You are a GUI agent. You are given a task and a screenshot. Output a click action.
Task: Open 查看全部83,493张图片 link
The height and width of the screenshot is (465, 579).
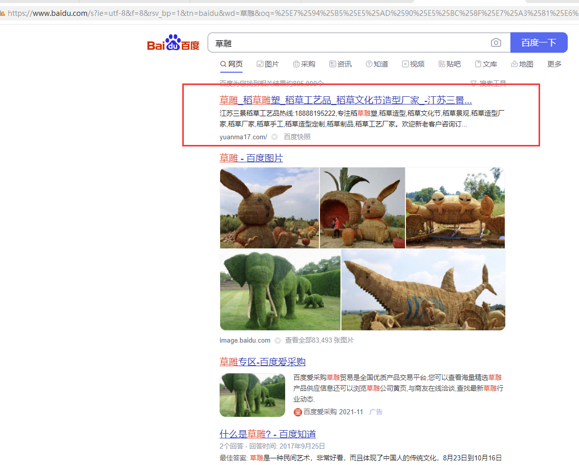tap(319, 340)
